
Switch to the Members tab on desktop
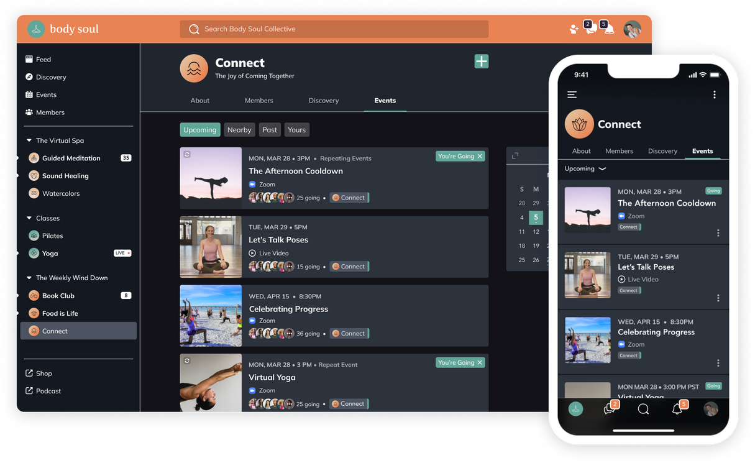[259, 101]
